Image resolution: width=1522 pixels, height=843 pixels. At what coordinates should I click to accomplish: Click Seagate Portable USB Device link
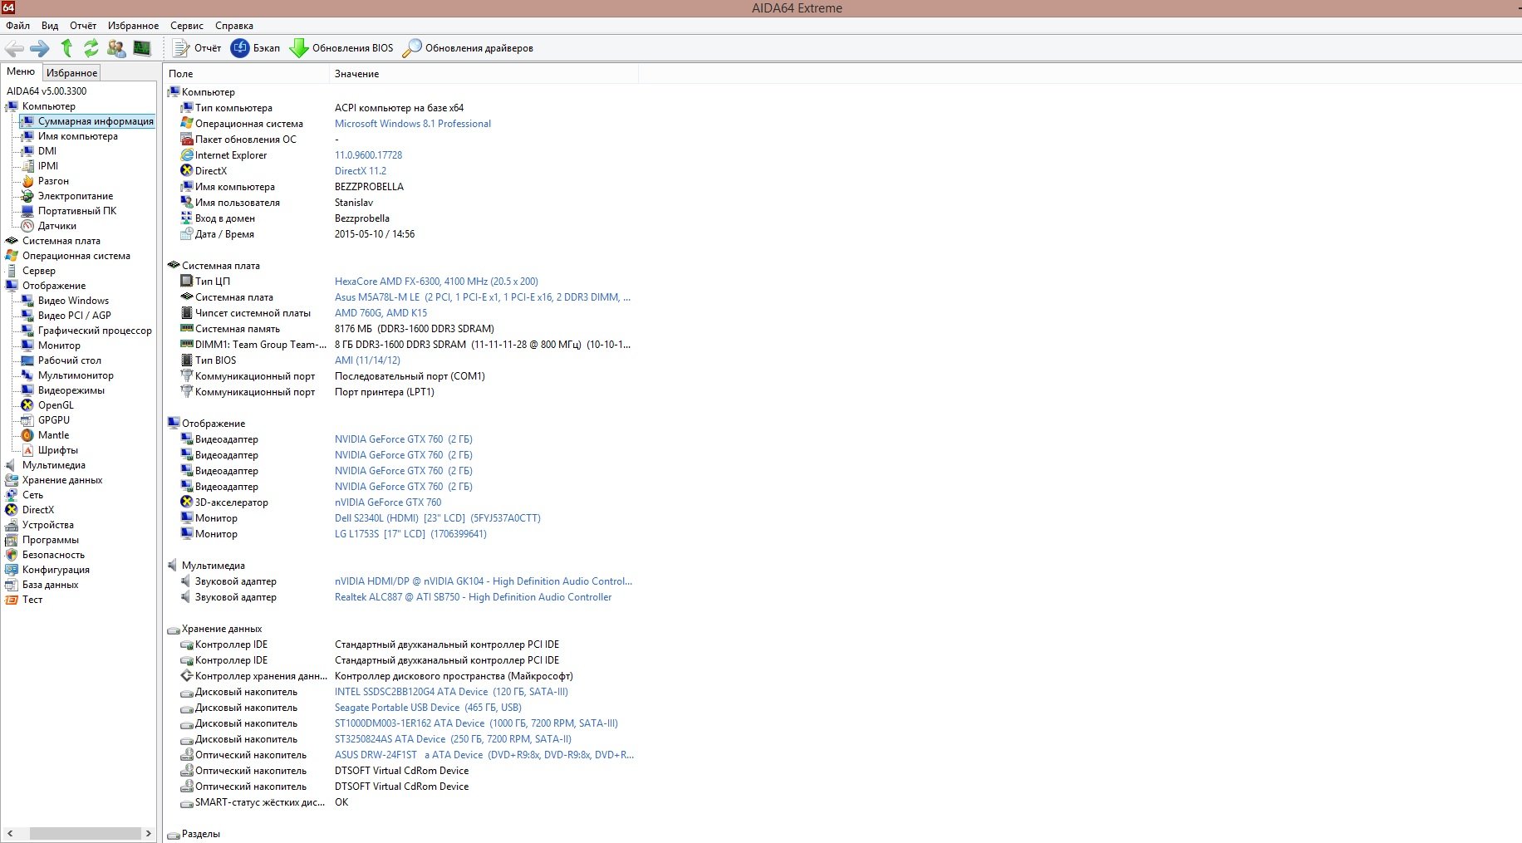[428, 708]
